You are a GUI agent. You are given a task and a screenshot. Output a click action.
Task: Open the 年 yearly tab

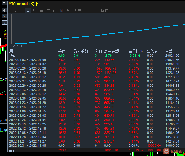48,10
